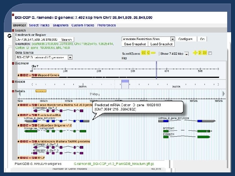Star the Cacao theobroma Matina track
235x176 pixels.
click(19, 105)
